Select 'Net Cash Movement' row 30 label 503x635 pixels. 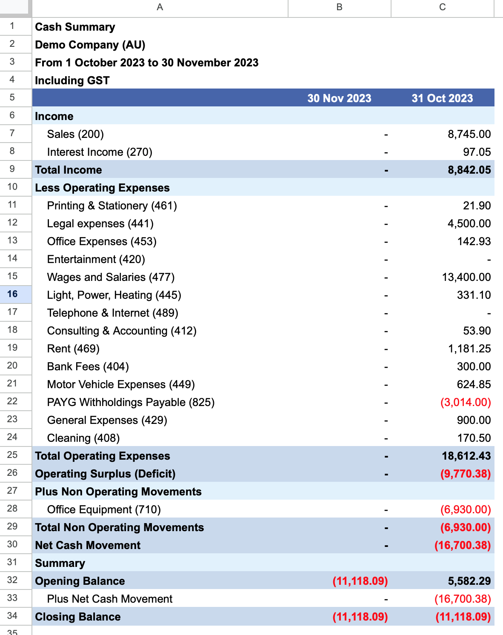[x=88, y=545]
